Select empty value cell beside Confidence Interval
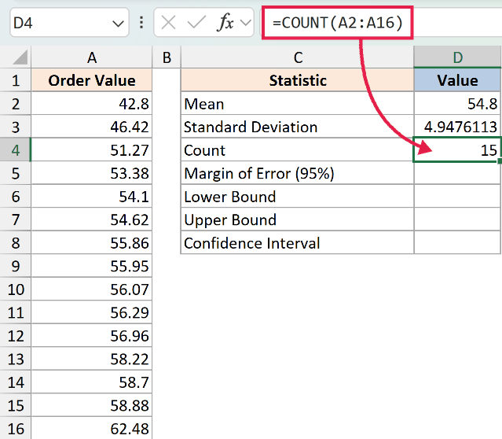 [457, 243]
